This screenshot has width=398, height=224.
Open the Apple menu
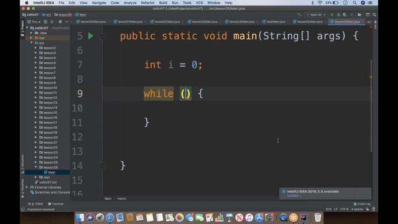click(26, 2)
